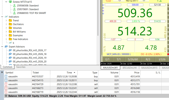Select buy order ticket 442153537
The width and height of the screenshot is (169, 100).
click(x=87, y=76)
